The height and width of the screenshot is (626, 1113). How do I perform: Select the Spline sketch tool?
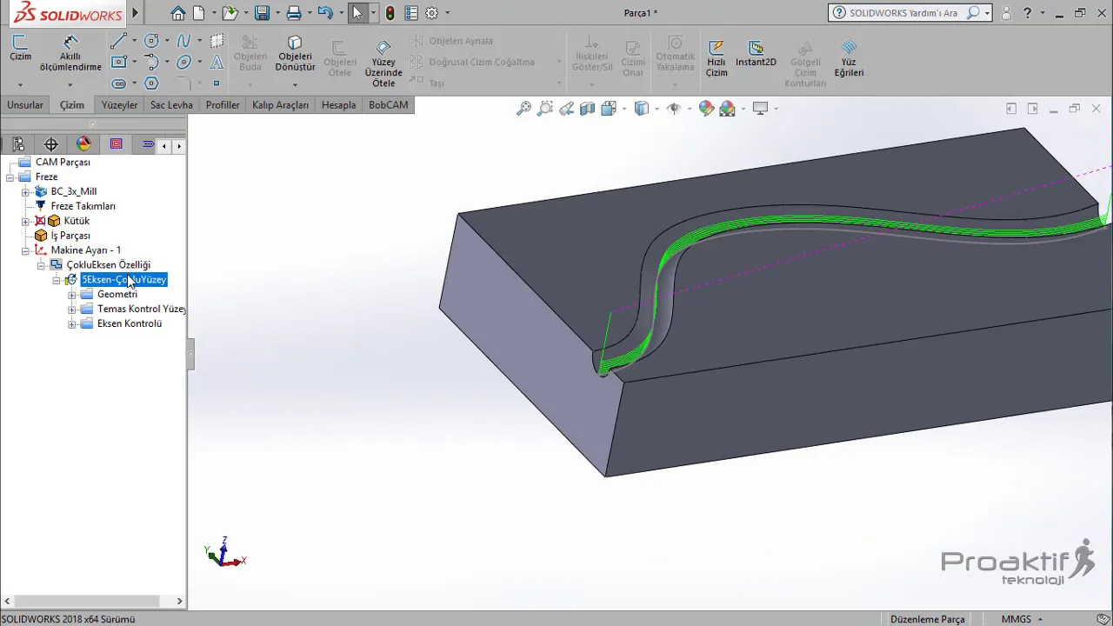point(183,41)
